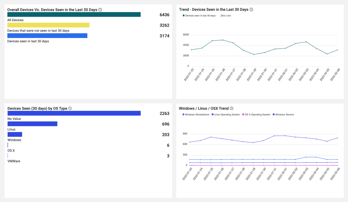The width and height of the screenshot is (348, 202).
Task: Click the 6000 y-axis label in trend chart
Action: coord(186,34)
